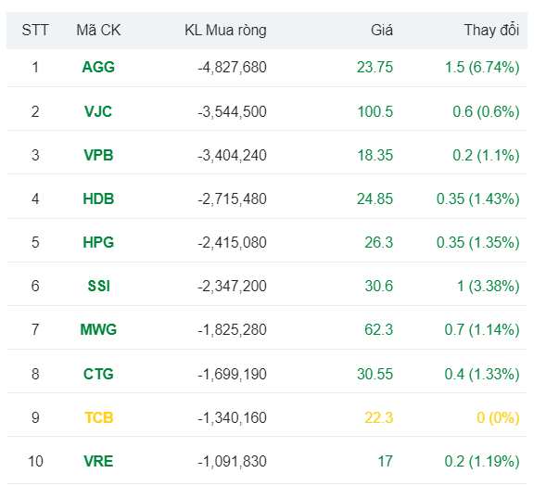The width and height of the screenshot is (546, 486).
Task: Select TCB change value 0 (0%)
Action: point(498,417)
